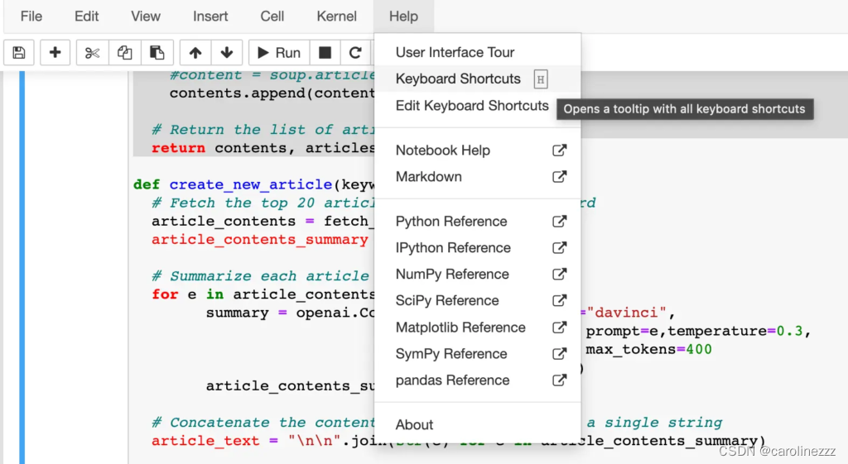Viewport: 848px width, 464px height.
Task: Click the 'for e in article_contents' code line
Action: coord(263,294)
